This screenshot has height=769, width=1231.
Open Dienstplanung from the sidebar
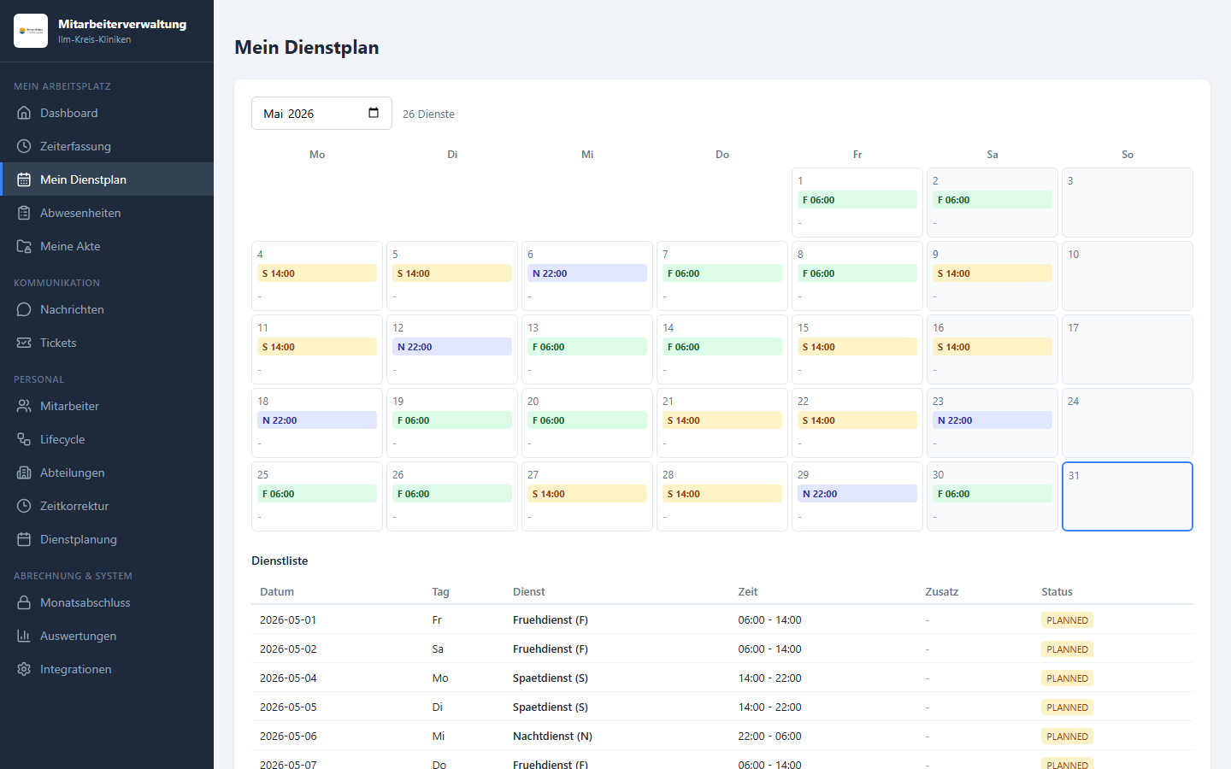click(107, 539)
